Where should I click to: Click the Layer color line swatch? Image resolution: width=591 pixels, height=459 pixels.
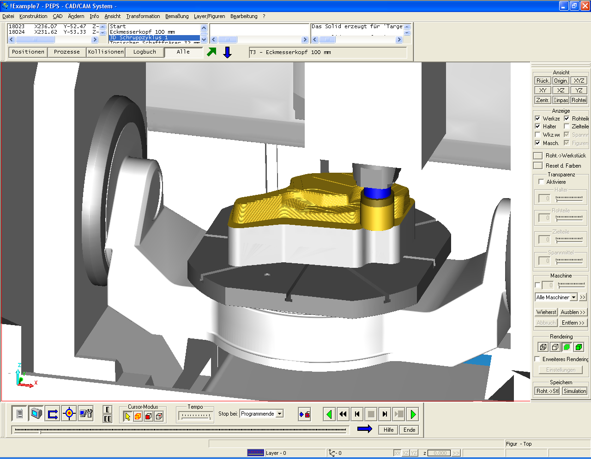click(x=256, y=453)
